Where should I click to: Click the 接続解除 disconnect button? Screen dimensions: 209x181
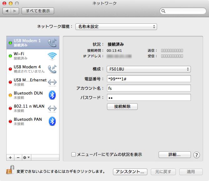coord(122,106)
